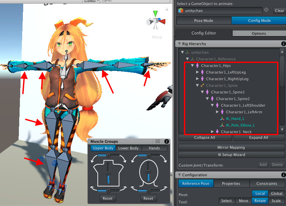
Task: Click the head diagram in Muscle Groups
Action: (x=148, y=173)
